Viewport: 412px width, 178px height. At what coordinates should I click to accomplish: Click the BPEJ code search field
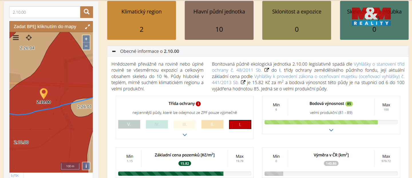[x=45, y=12]
